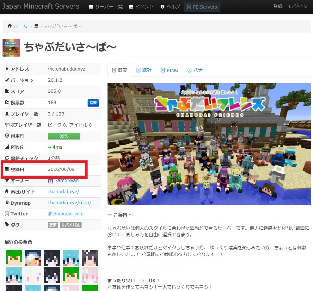This screenshot has height=291, width=313.
Task: Click the play icon beside アドレス
Action: click(7, 69)
